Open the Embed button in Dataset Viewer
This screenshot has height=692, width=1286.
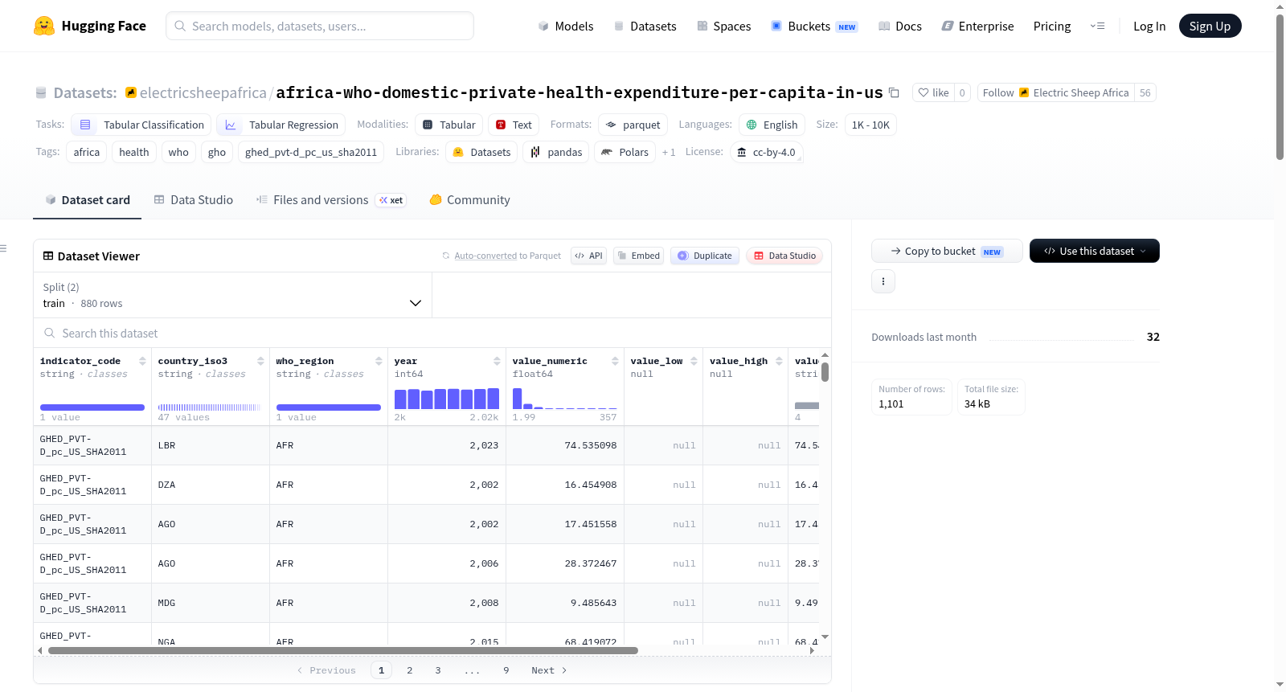638,256
